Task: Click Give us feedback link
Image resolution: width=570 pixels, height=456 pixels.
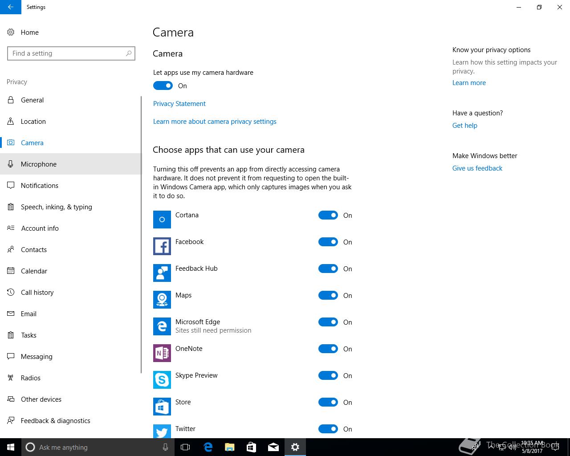Action: coord(477,168)
